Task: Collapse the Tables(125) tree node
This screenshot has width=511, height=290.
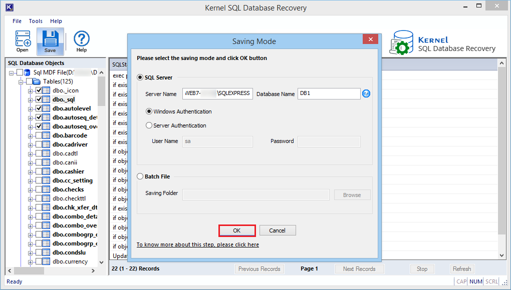Action: 21,82
